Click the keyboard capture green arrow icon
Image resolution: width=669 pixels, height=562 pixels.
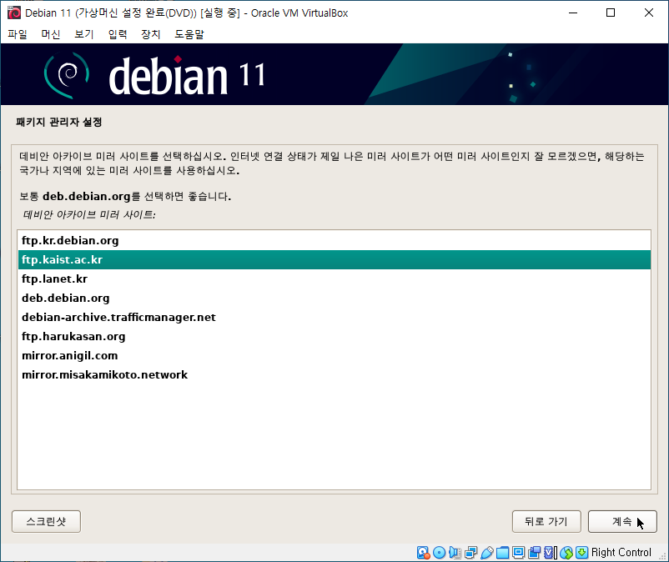pos(582,553)
